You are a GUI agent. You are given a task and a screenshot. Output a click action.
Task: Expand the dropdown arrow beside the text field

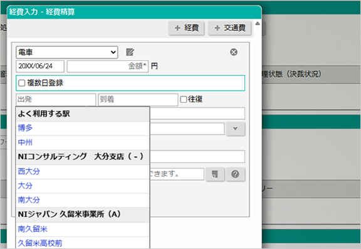(x=235, y=129)
